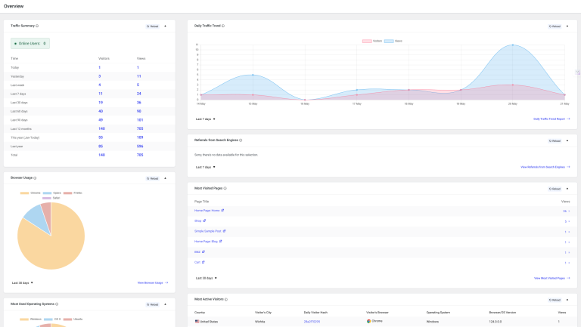Click the Most Used Operating Systems info icon
The image size is (581, 327).
coord(57,304)
